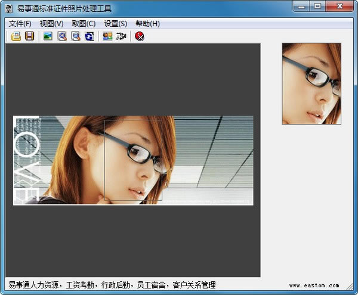Click the LOVE text on the loaded image
Screen dimensions: 358x295
click(x=26, y=160)
